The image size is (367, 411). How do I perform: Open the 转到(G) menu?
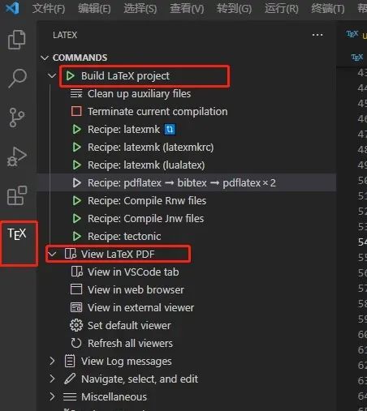pos(234,9)
